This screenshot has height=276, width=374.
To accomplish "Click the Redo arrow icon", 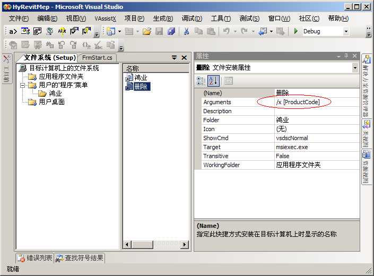I will (244, 31).
